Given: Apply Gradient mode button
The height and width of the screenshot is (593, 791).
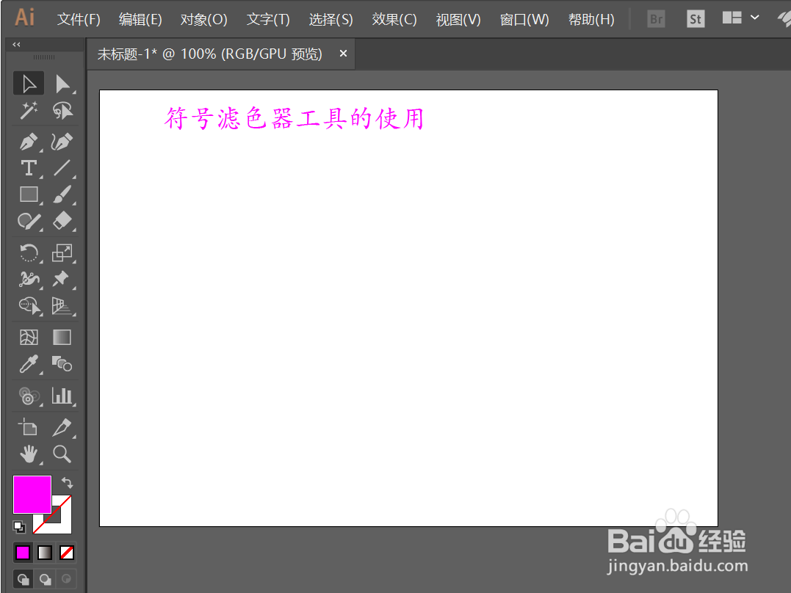Looking at the screenshot, I should click(x=45, y=553).
